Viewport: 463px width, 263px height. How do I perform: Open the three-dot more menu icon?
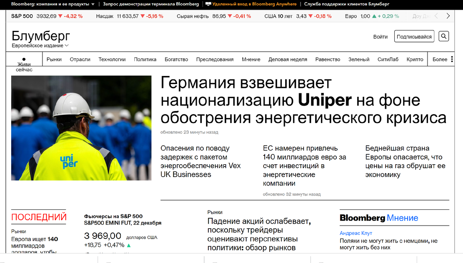(452, 59)
